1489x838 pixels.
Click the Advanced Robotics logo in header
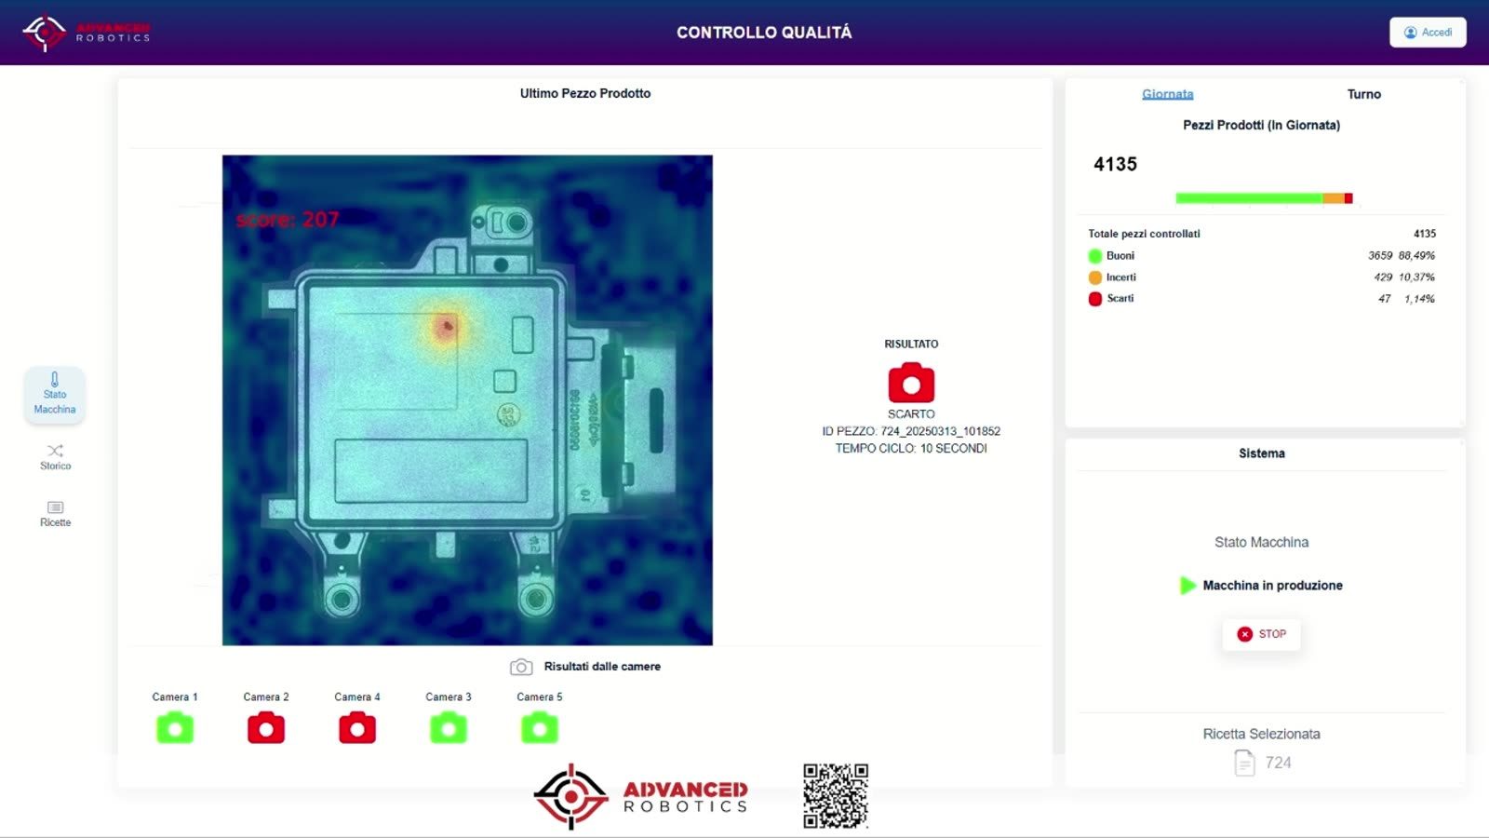click(87, 33)
